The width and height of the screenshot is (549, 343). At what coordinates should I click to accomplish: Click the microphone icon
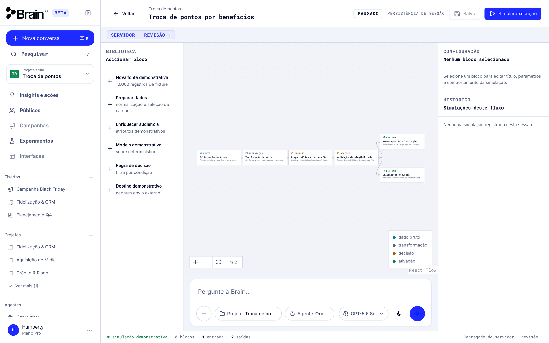click(399, 314)
